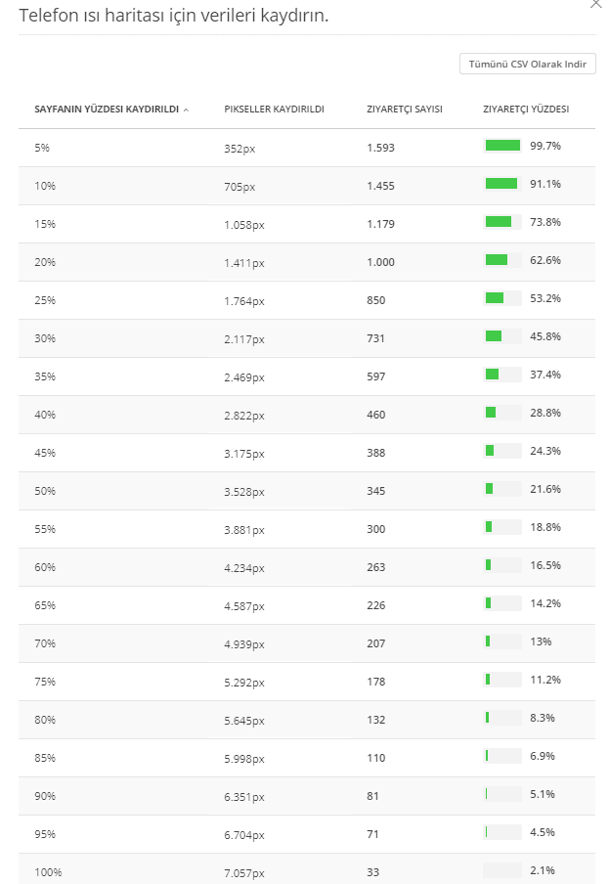This screenshot has width=609, height=884.
Task: Click the progress bar beside 53.2%
Action: [x=502, y=298]
